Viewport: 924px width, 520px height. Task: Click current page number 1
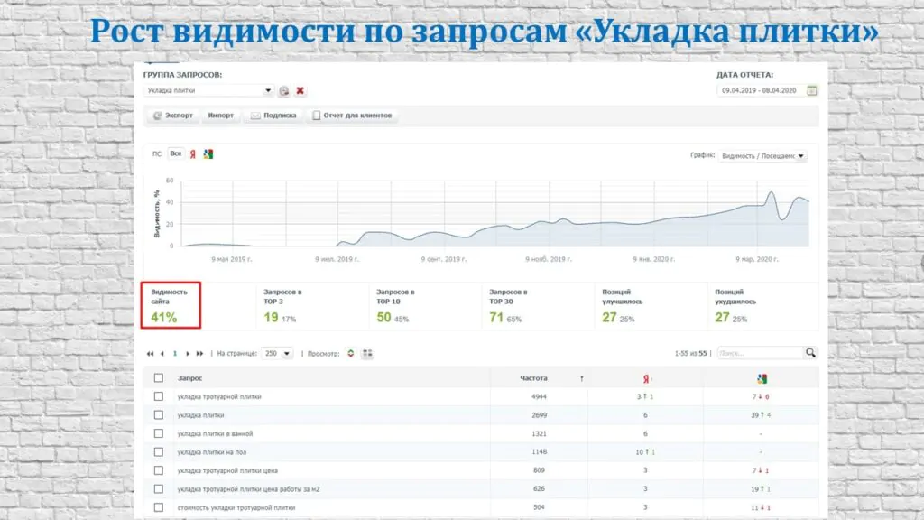point(175,354)
